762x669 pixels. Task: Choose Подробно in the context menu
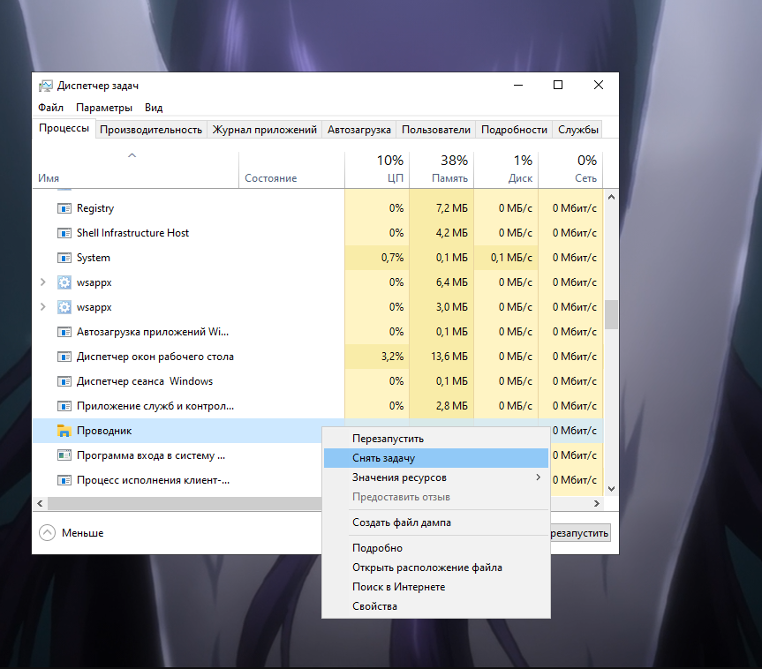436,548
